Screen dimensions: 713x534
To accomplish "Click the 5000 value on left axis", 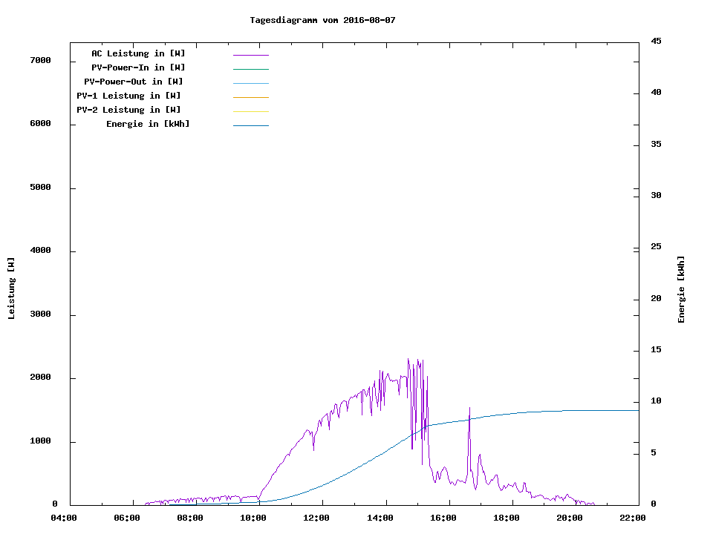I will pyautogui.click(x=39, y=188).
